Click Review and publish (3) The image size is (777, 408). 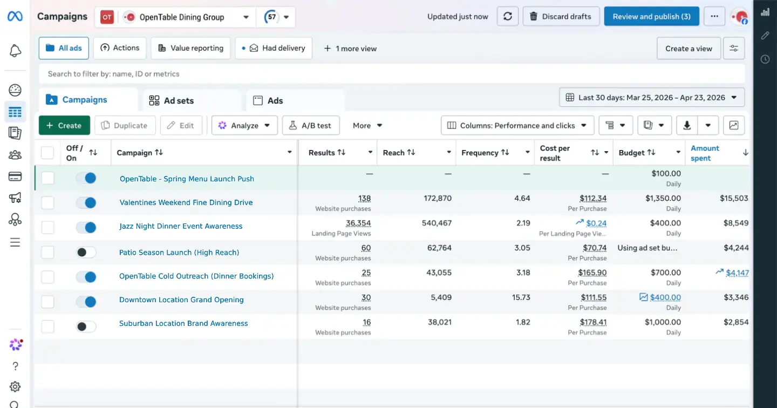[651, 17]
